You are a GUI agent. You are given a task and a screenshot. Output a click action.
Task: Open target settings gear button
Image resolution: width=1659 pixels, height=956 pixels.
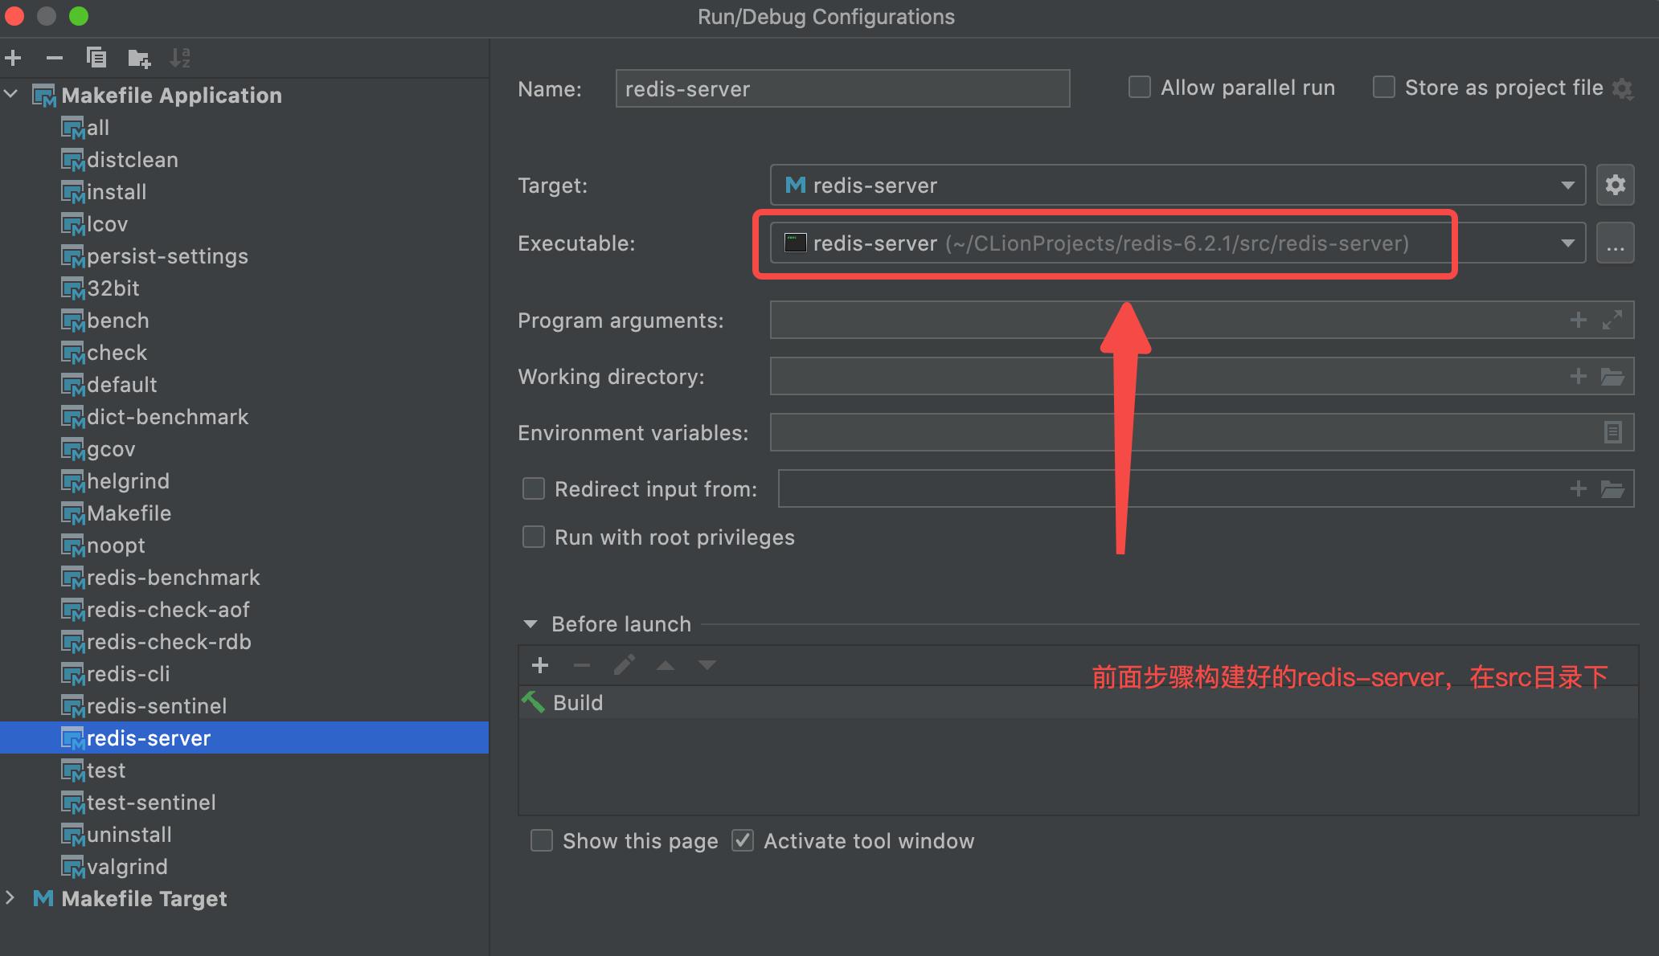tap(1615, 186)
